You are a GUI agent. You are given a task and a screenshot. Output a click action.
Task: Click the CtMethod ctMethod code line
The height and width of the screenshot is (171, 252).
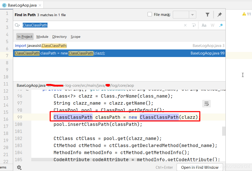[x=135, y=146]
